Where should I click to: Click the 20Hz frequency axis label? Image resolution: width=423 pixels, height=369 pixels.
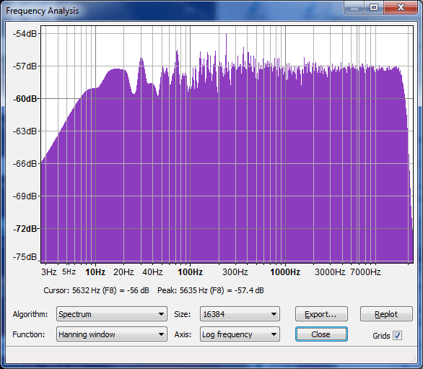[x=123, y=272]
